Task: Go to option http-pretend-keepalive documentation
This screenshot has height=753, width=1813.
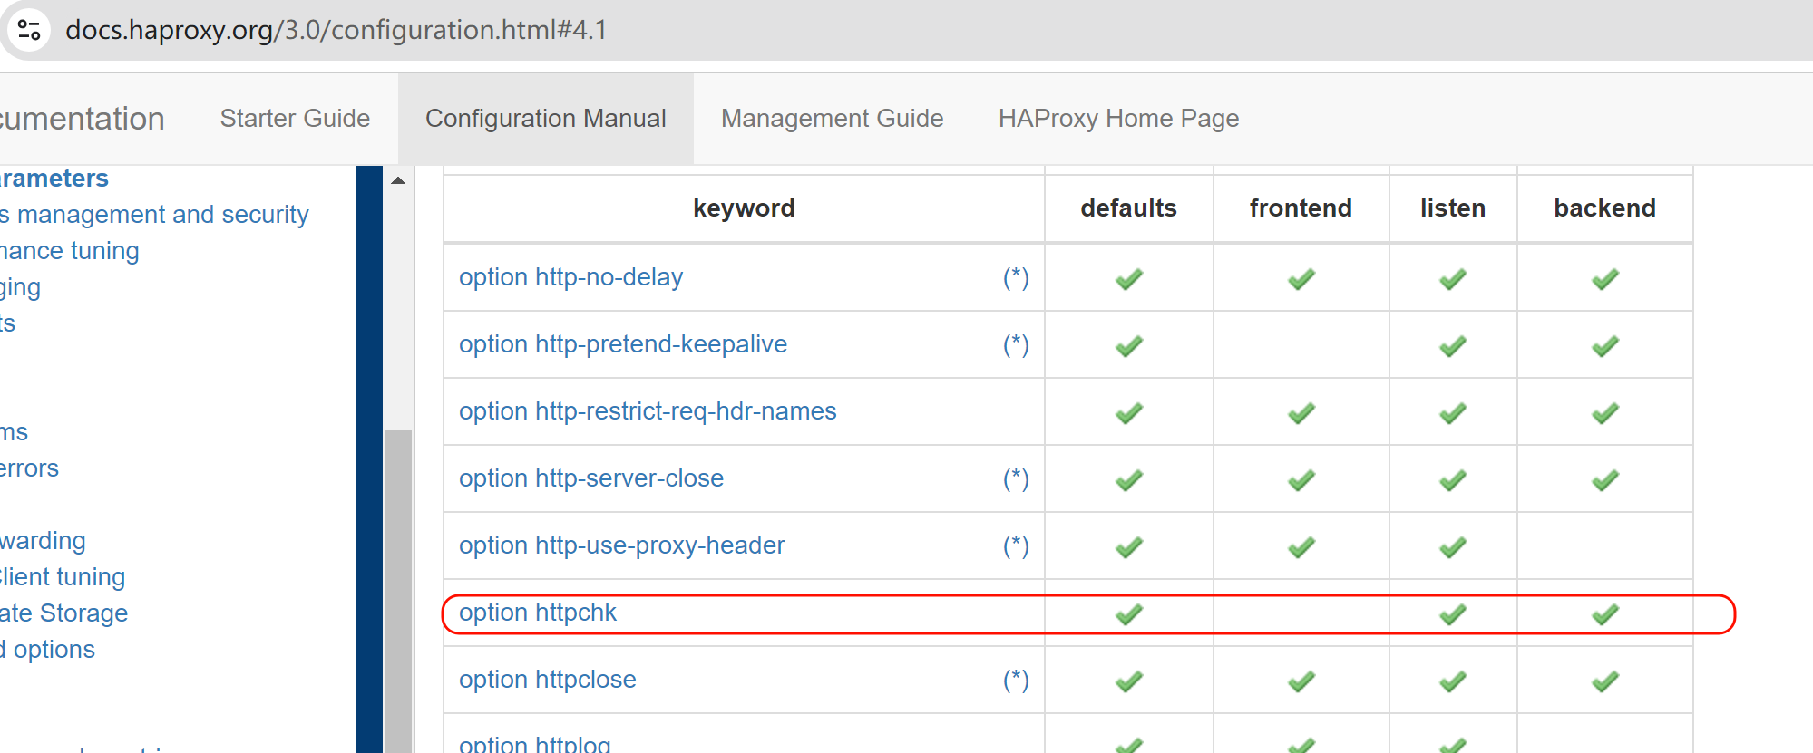Action: point(622,344)
